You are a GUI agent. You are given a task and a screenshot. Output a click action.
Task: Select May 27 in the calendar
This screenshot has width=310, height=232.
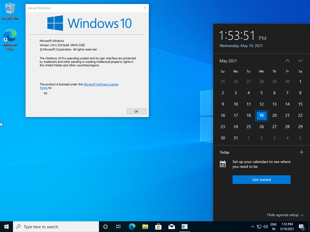coord(274,127)
